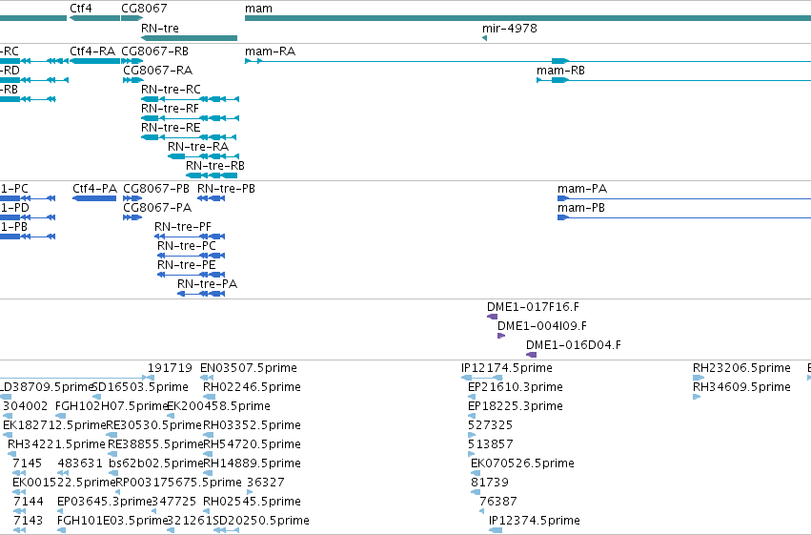
Task: Select the RN-tre-PA protein feature
Action: pyautogui.click(x=201, y=294)
